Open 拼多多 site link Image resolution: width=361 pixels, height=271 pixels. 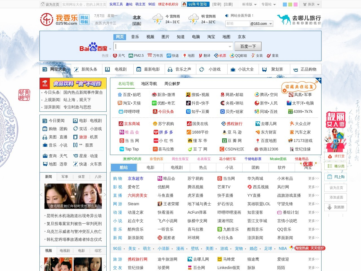pos(164,132)
